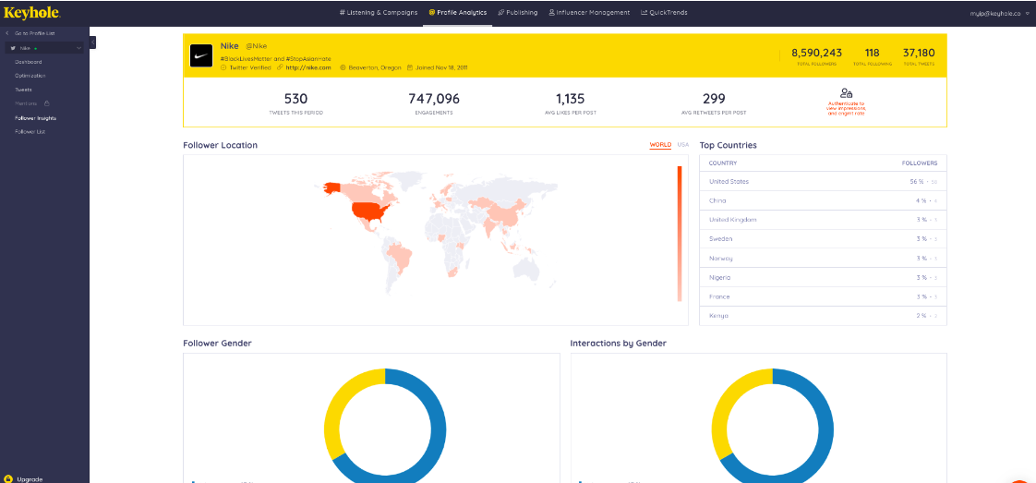Click the 37,180 total tweets figure

pos(919,53)
